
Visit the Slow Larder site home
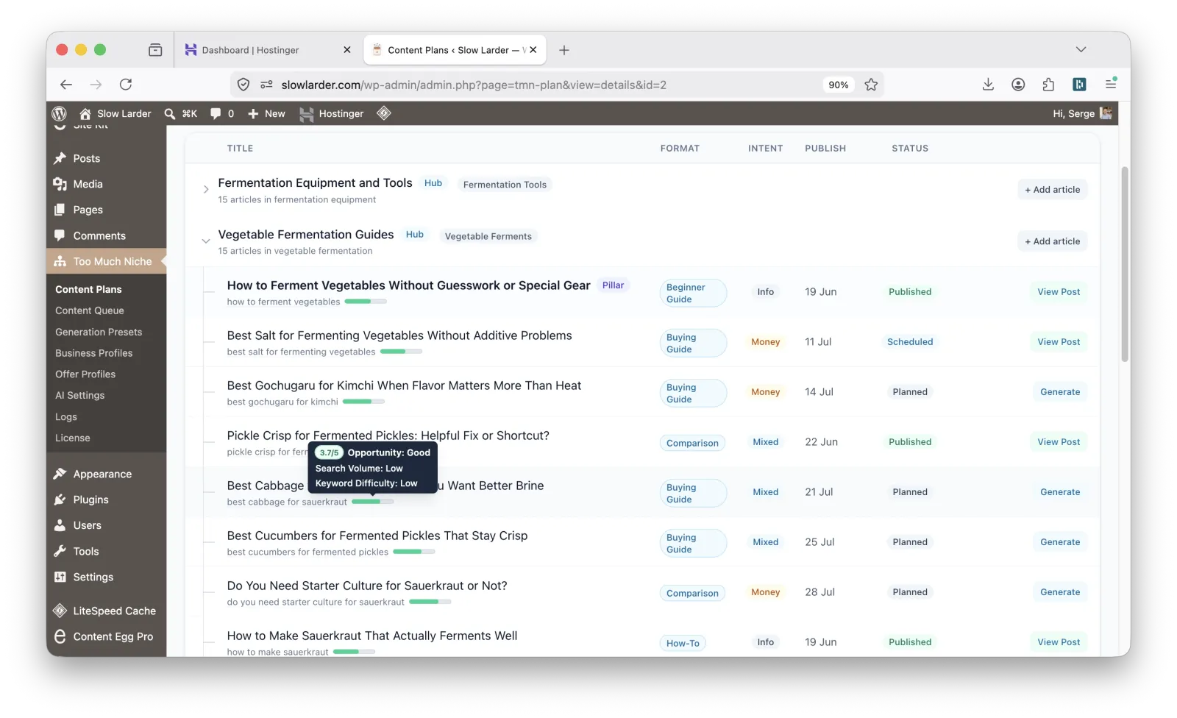115,113
